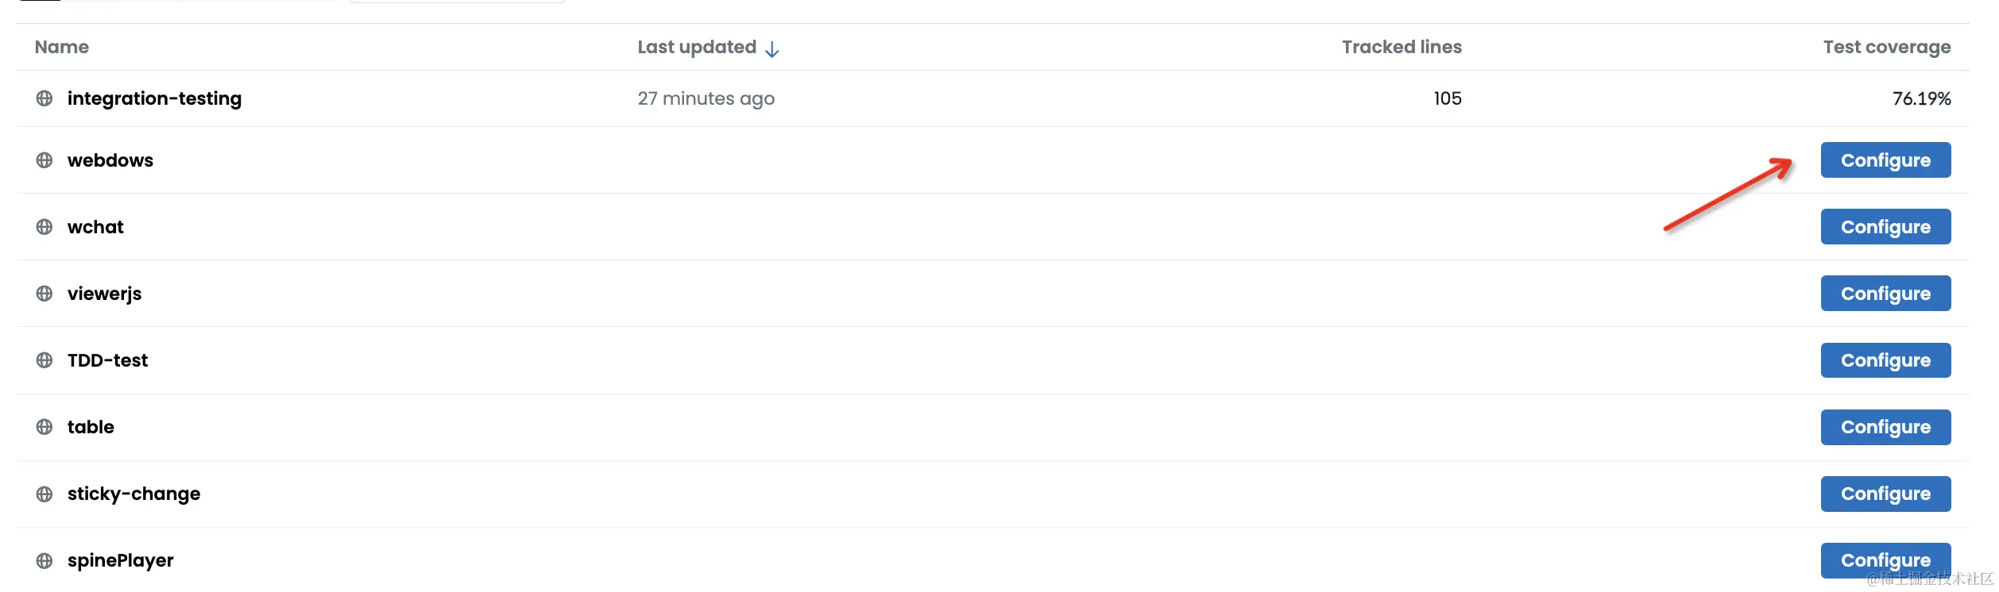Sort by Test coverage column header
The image size is (1999, 592).
pyautogui.click(x=1886, y=48)
